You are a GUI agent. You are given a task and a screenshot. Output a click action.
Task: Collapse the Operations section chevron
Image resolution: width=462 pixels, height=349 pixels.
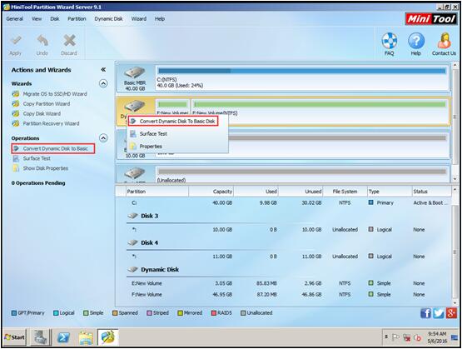(x=103, y=138)
